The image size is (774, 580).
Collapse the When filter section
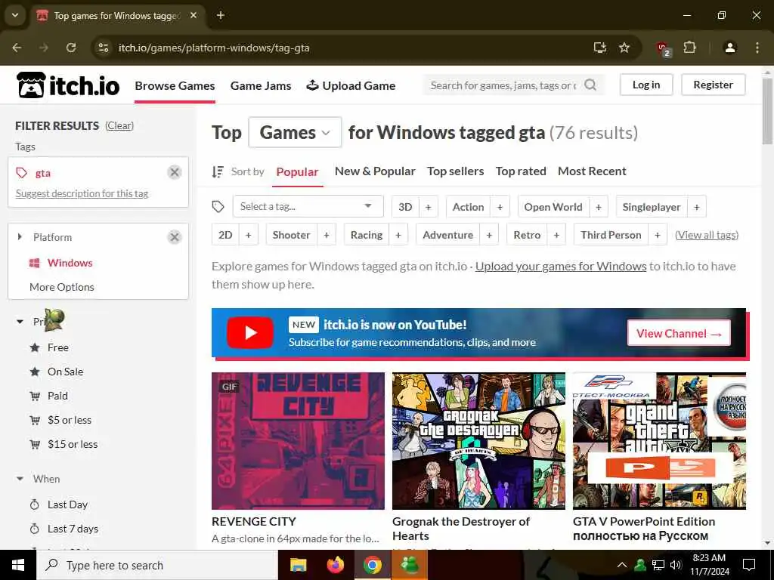click(20, 479)
